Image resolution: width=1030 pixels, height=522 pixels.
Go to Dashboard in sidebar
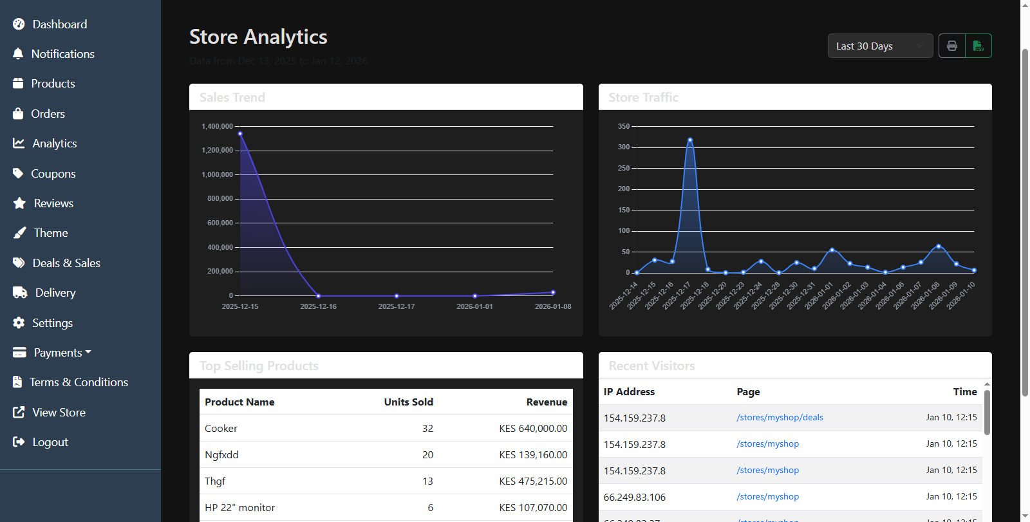(x=59, y=24)
